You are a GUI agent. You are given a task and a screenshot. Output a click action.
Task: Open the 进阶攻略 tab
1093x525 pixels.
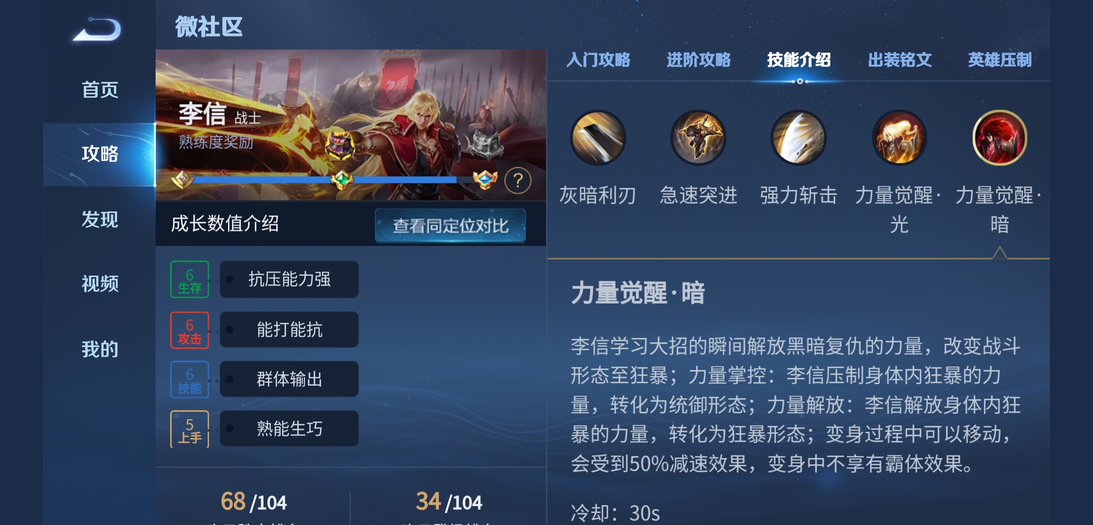698,60
